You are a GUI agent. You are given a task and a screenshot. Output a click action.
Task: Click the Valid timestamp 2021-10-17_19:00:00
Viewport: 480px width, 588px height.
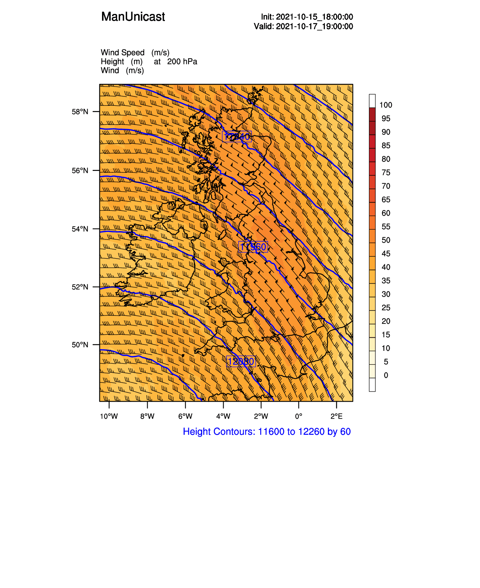click(x=303, y=26)
